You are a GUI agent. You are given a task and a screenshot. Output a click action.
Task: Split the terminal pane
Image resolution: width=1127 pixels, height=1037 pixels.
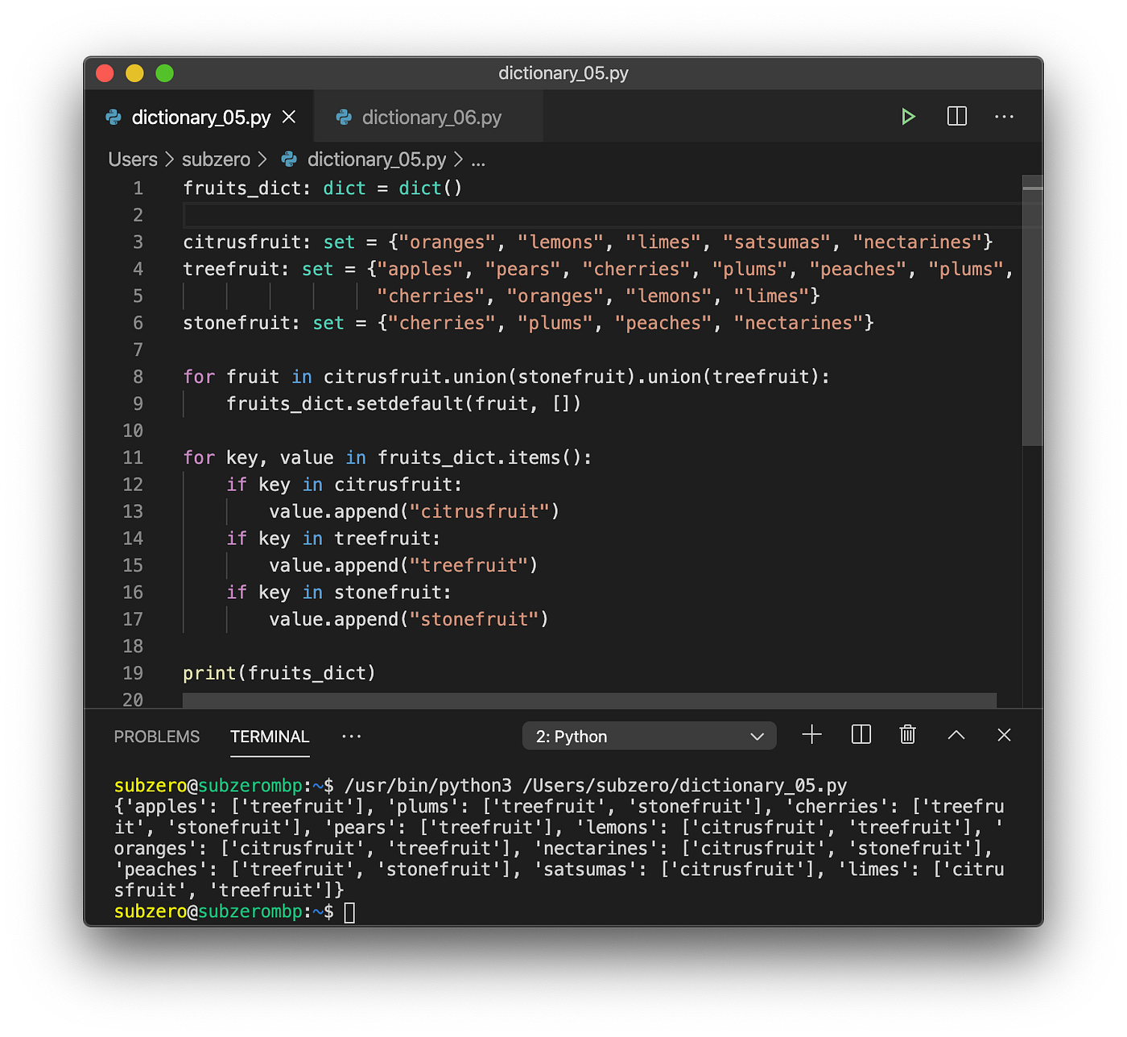point(861,734)
